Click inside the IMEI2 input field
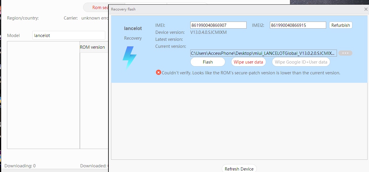The width and height of the screenshot is (369, 172). coord(298,25)
